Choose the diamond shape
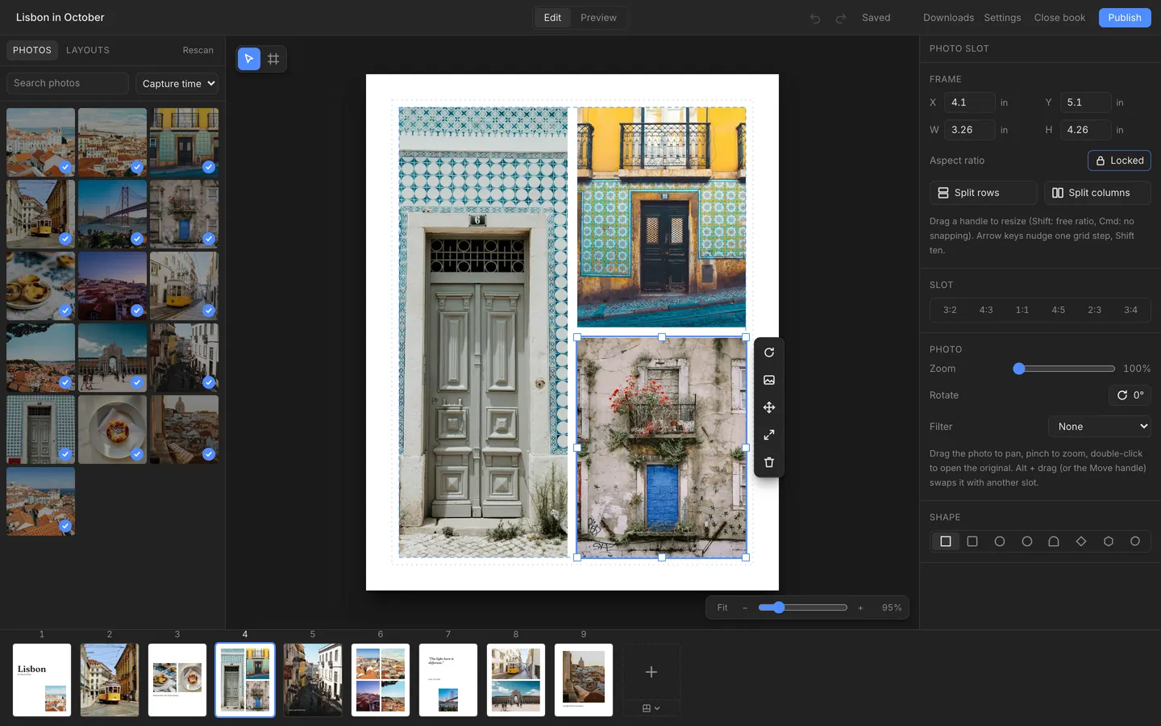 click(1081, 541)
